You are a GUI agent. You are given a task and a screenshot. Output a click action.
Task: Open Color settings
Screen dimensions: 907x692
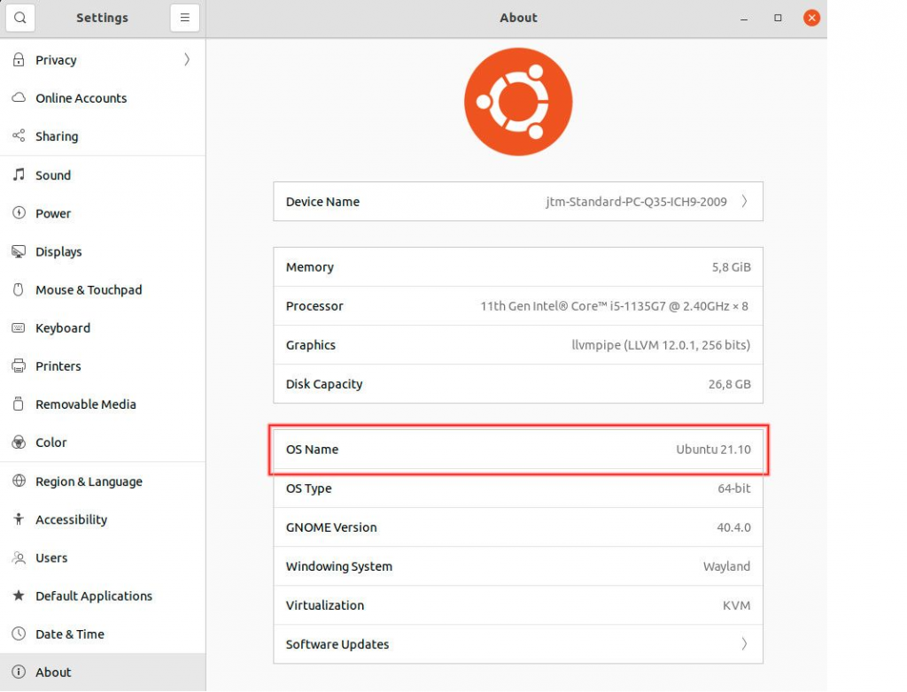(x=103, y=442)
